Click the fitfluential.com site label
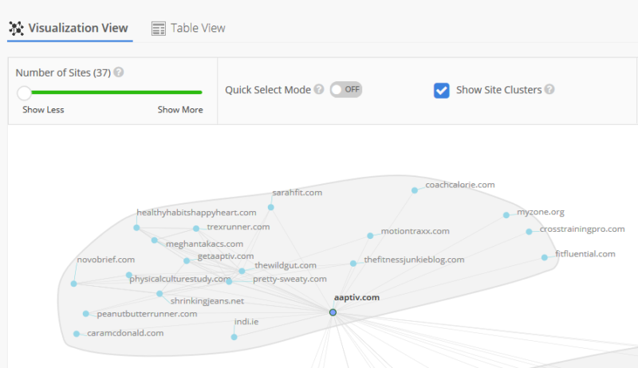The width and height of the screenshot is (638, 368). (x=585, y=254)
